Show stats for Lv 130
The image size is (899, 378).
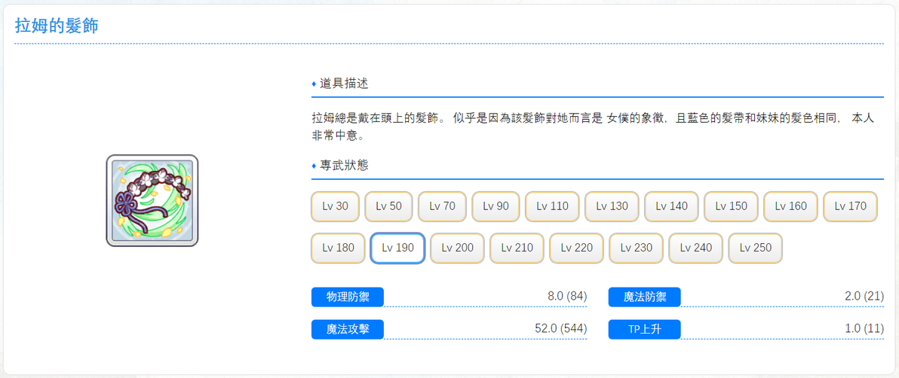612,206
